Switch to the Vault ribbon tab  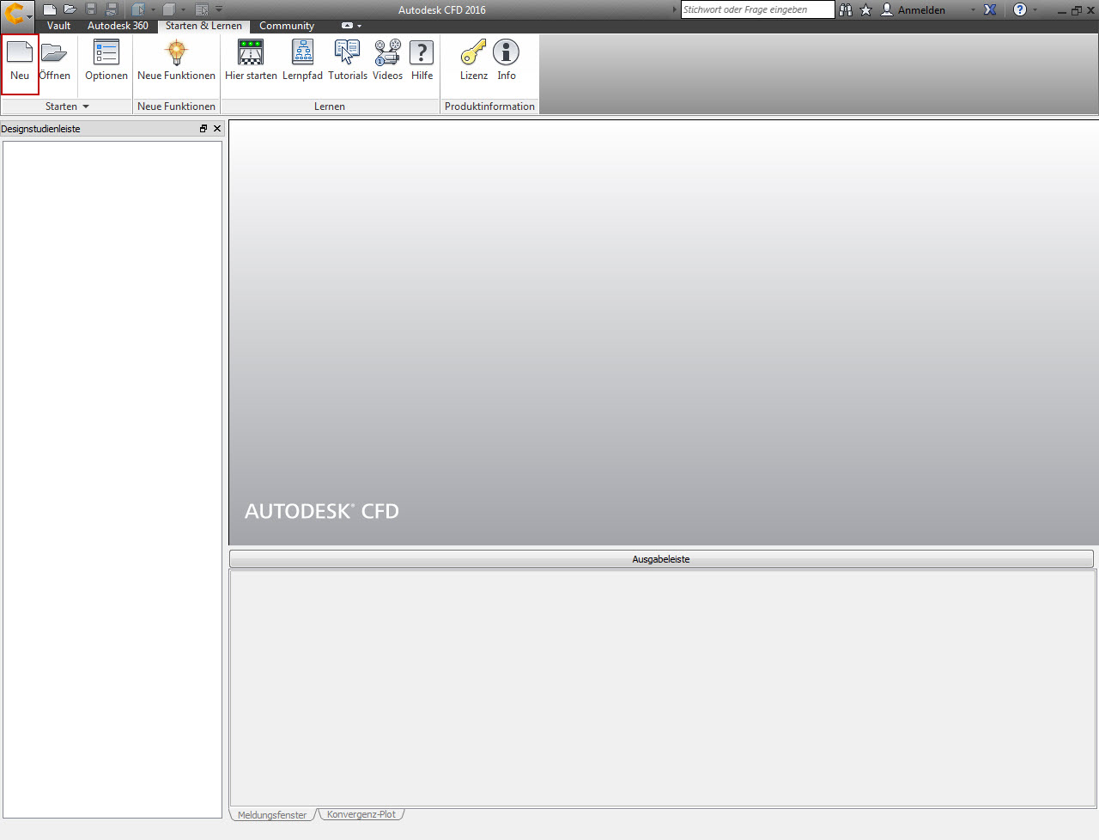[x=59, y=26]
